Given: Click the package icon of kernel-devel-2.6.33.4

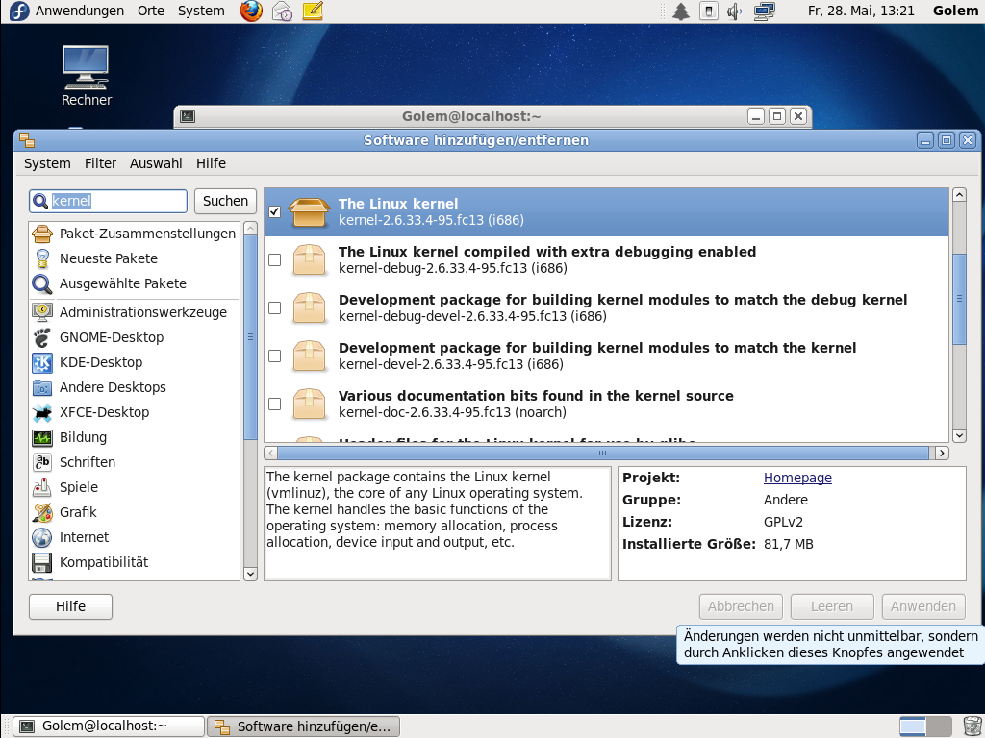Looking at the screenshot, I should [x=309, y=356].
